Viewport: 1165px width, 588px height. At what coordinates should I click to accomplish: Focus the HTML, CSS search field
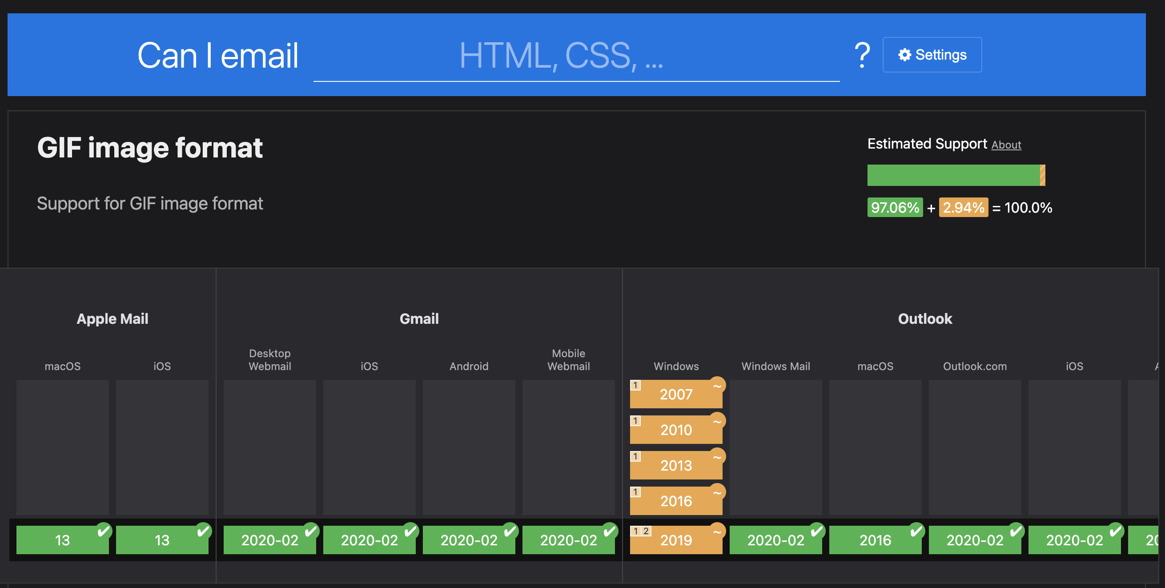click(576, 56)
